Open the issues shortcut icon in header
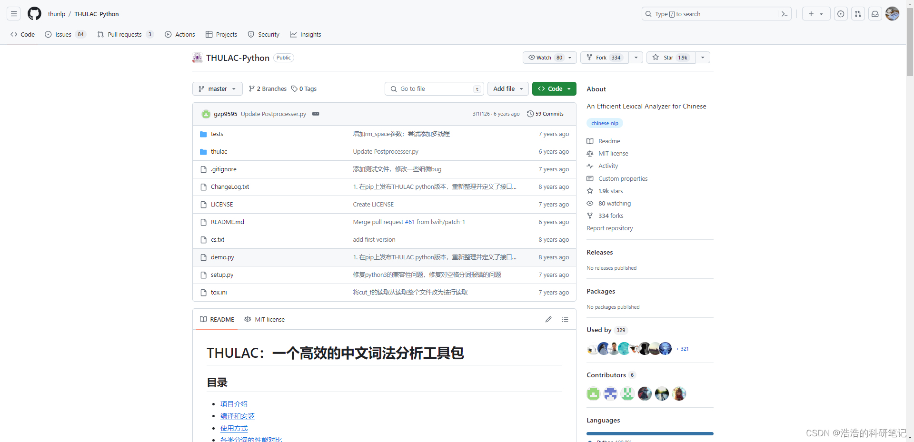Viewport: 914px width, 442px height. pos(841,14)
